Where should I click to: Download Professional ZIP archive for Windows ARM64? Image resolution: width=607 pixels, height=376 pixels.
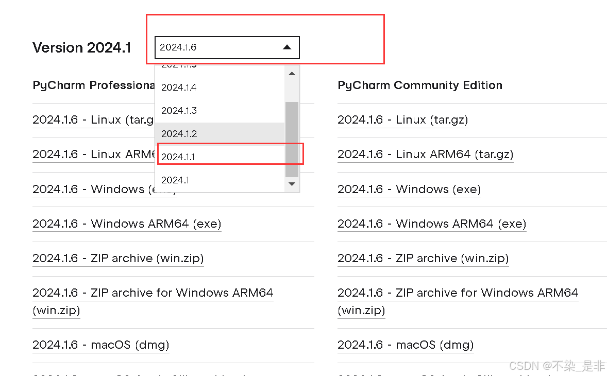point(153,301)
